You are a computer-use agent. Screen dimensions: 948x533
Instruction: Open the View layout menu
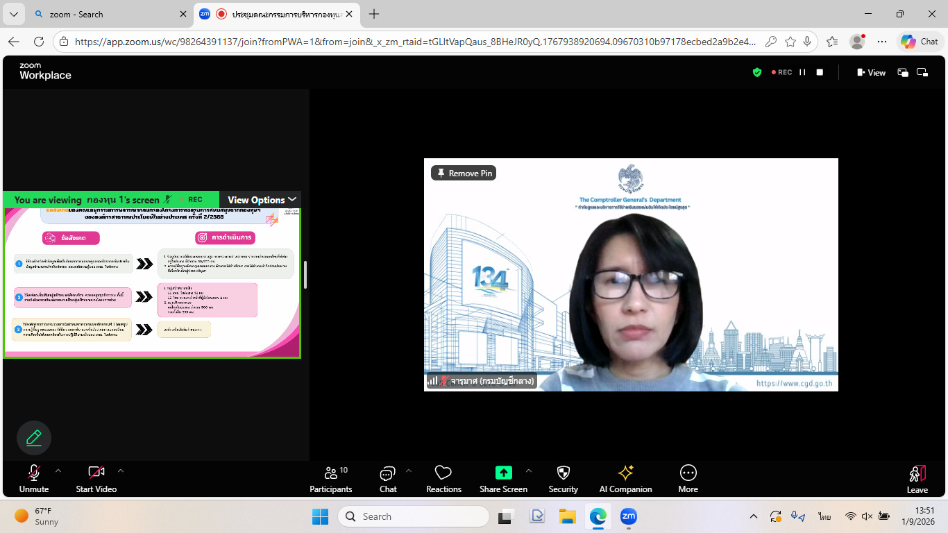(872, 72)
